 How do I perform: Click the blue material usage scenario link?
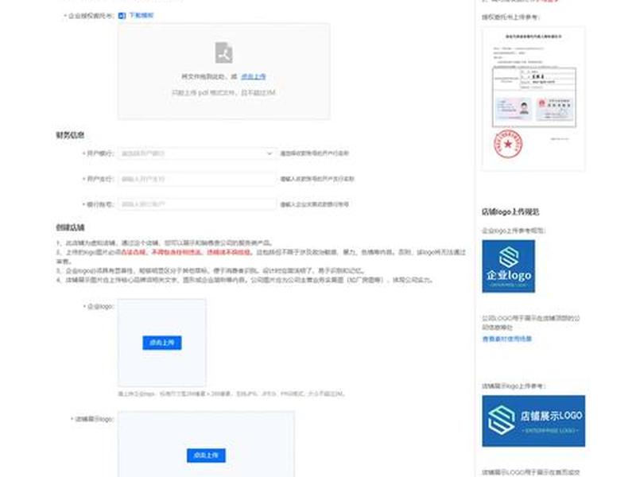pyautogui.click(x=506, y=339)
